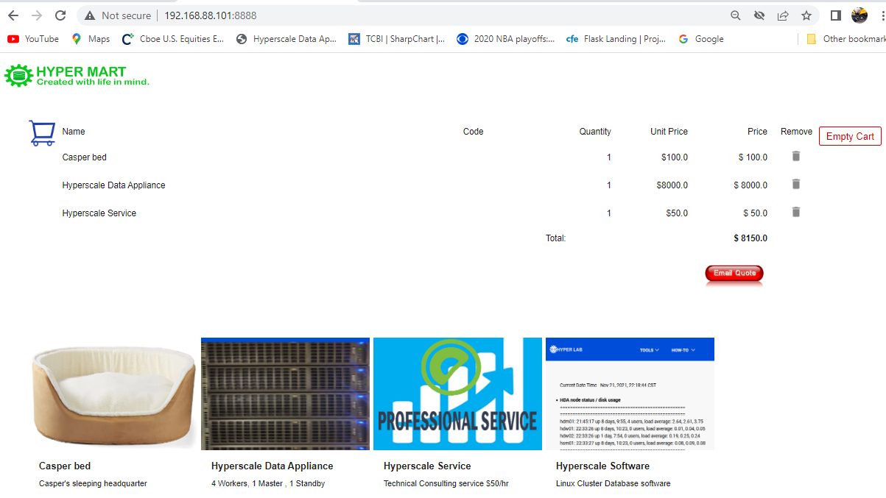Remove Hyperscale Data Appliance using trash icon

(x=796, y=184)
